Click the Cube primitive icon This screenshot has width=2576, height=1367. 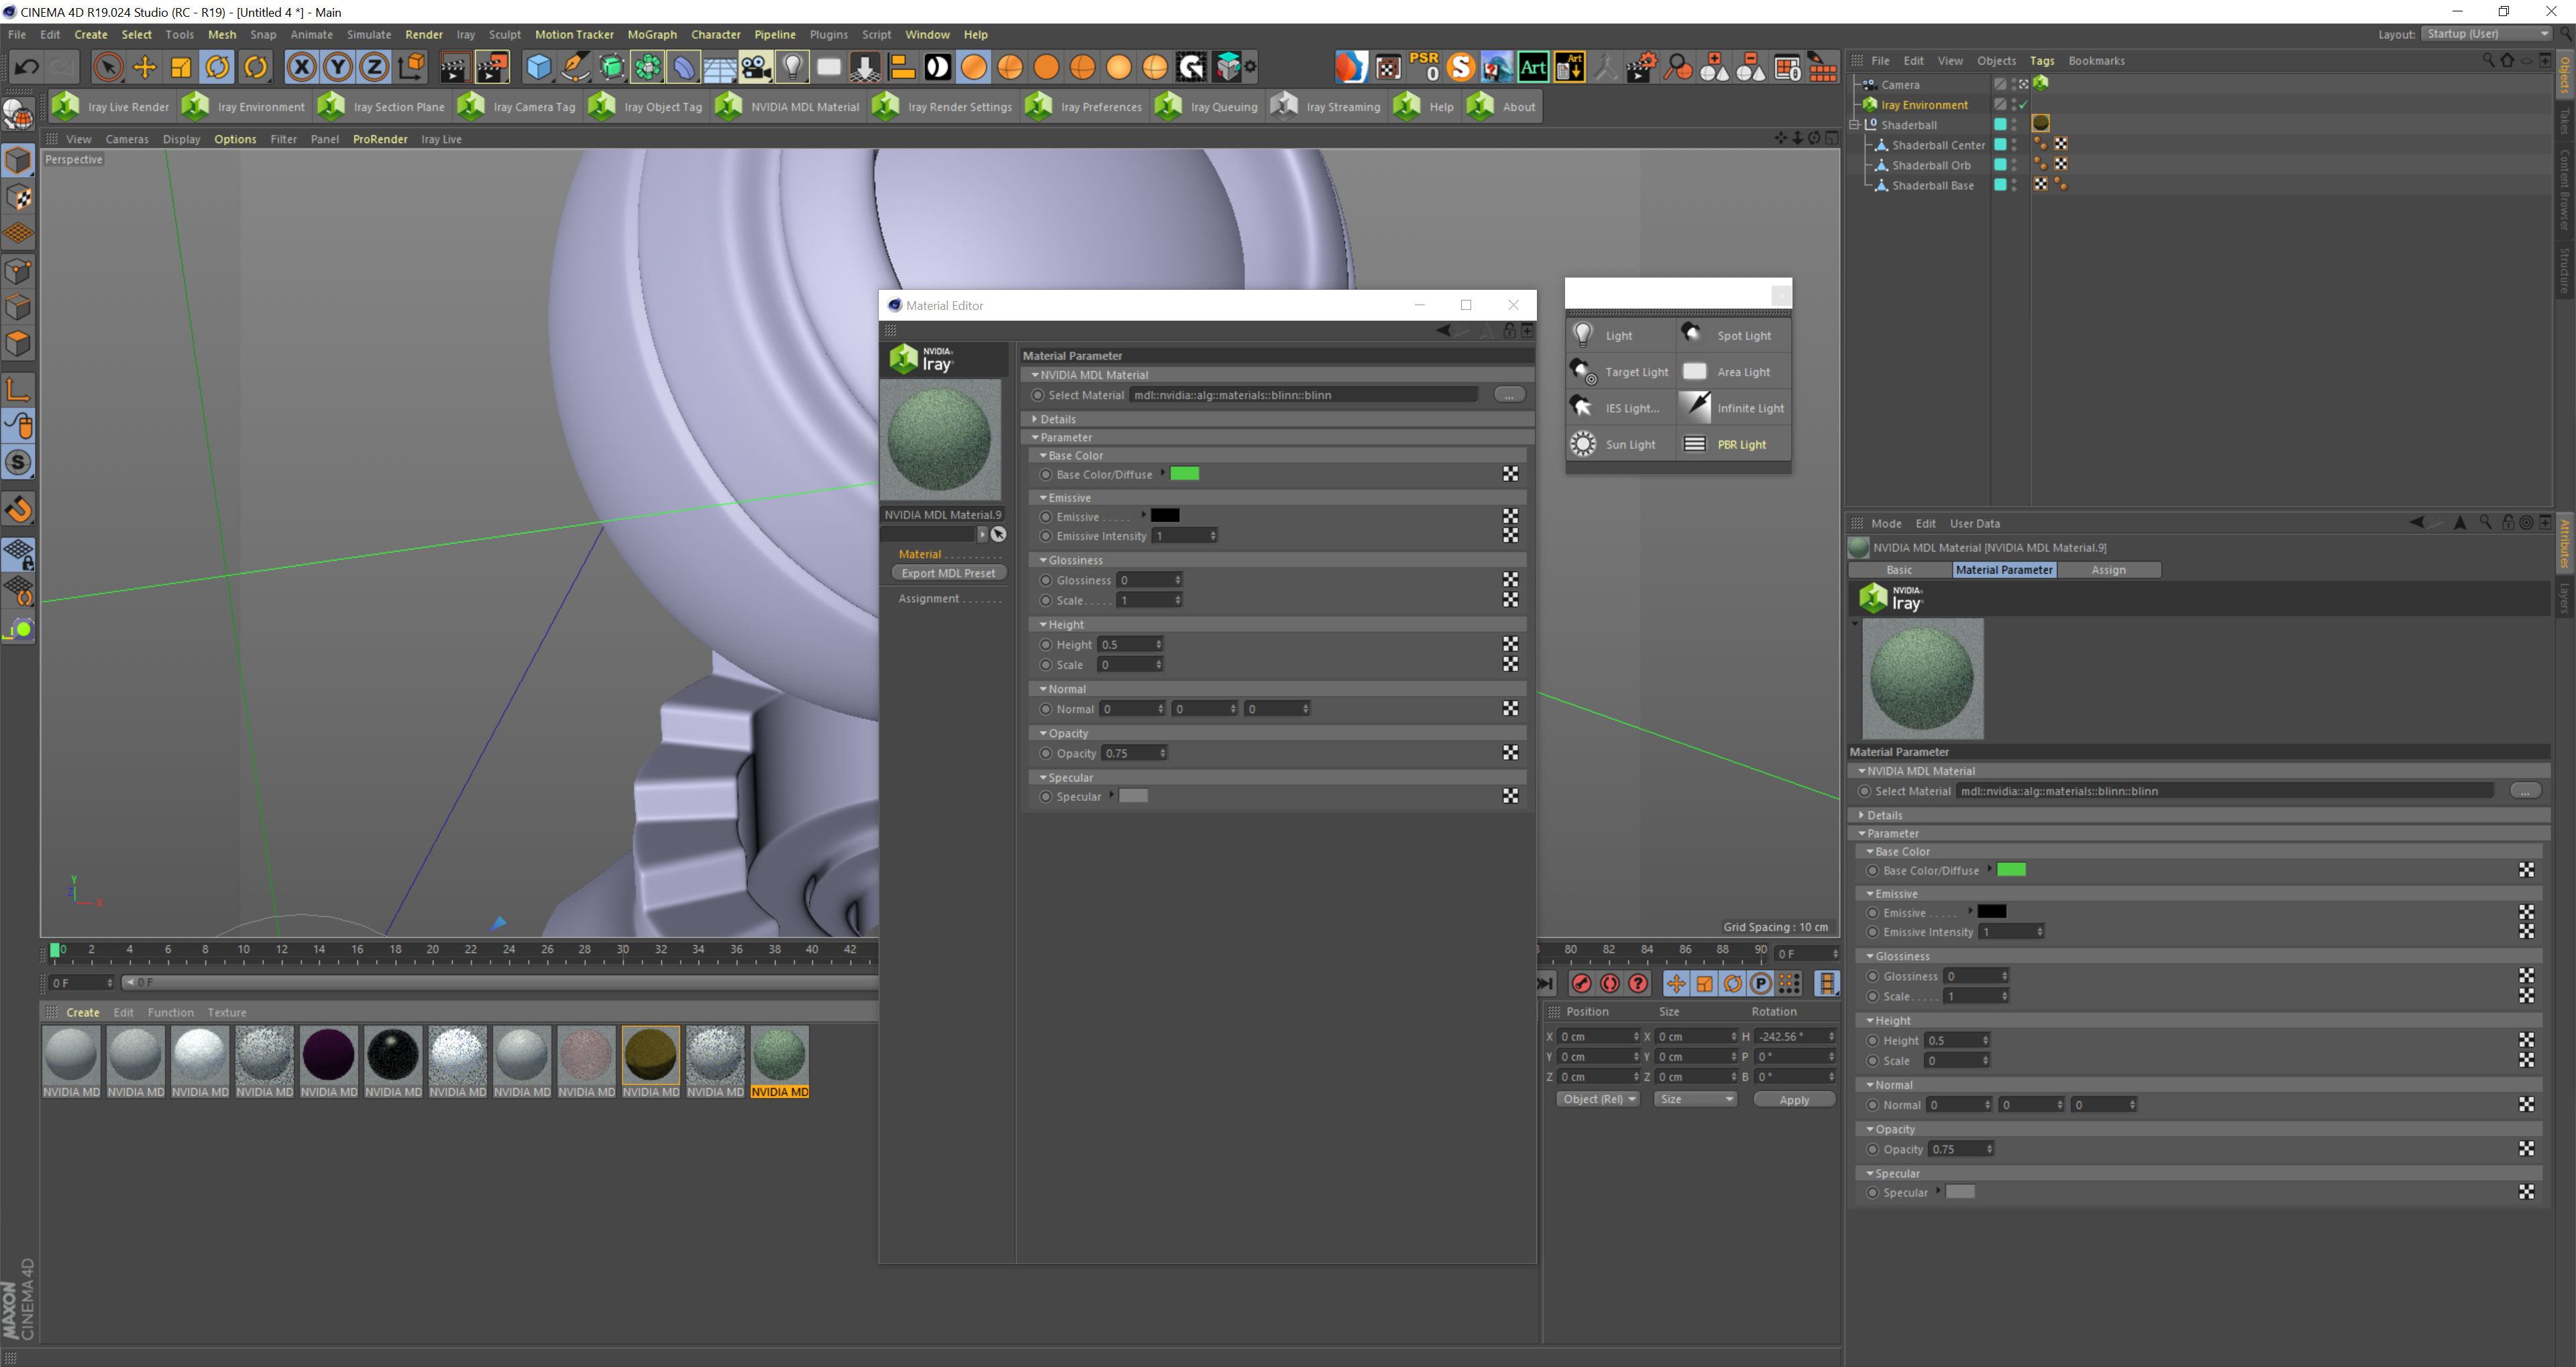(x=539, y=67)
